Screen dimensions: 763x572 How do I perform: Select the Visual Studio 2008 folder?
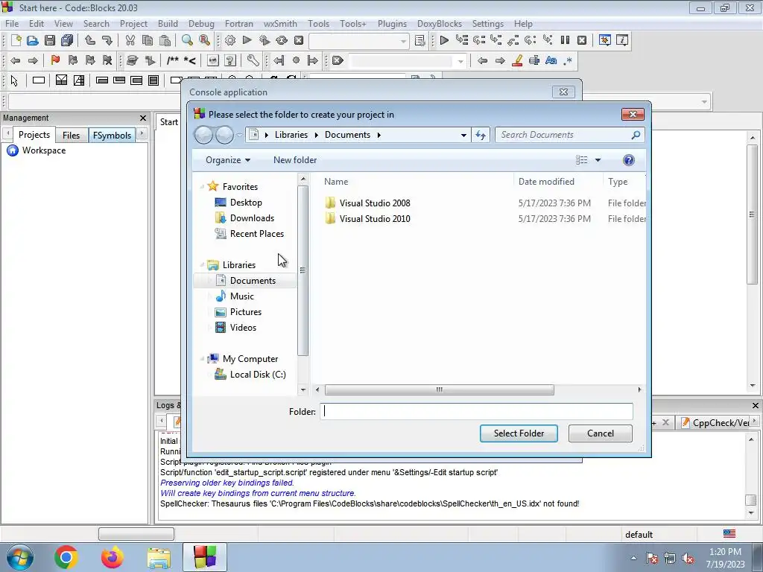pyautogui.click(x=375, y=203)
